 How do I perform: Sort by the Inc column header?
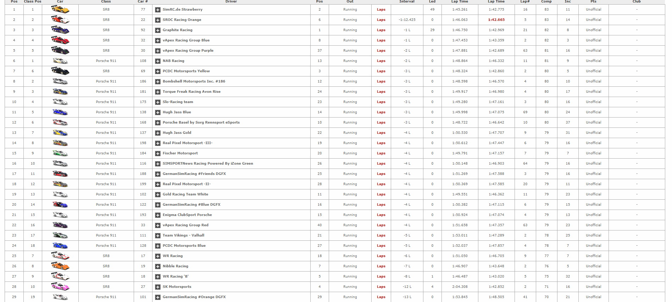[x=568, y=1]
